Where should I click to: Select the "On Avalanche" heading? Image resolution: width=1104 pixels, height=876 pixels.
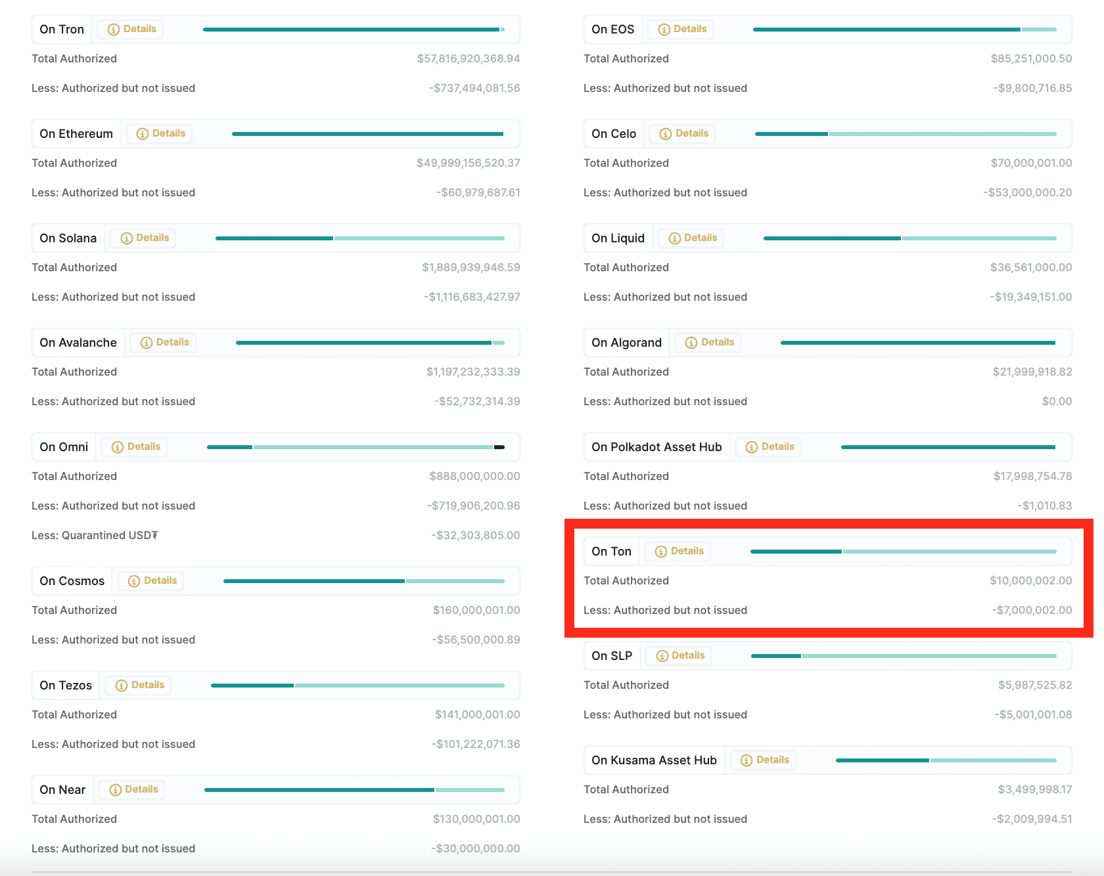(x=78, y=343)
